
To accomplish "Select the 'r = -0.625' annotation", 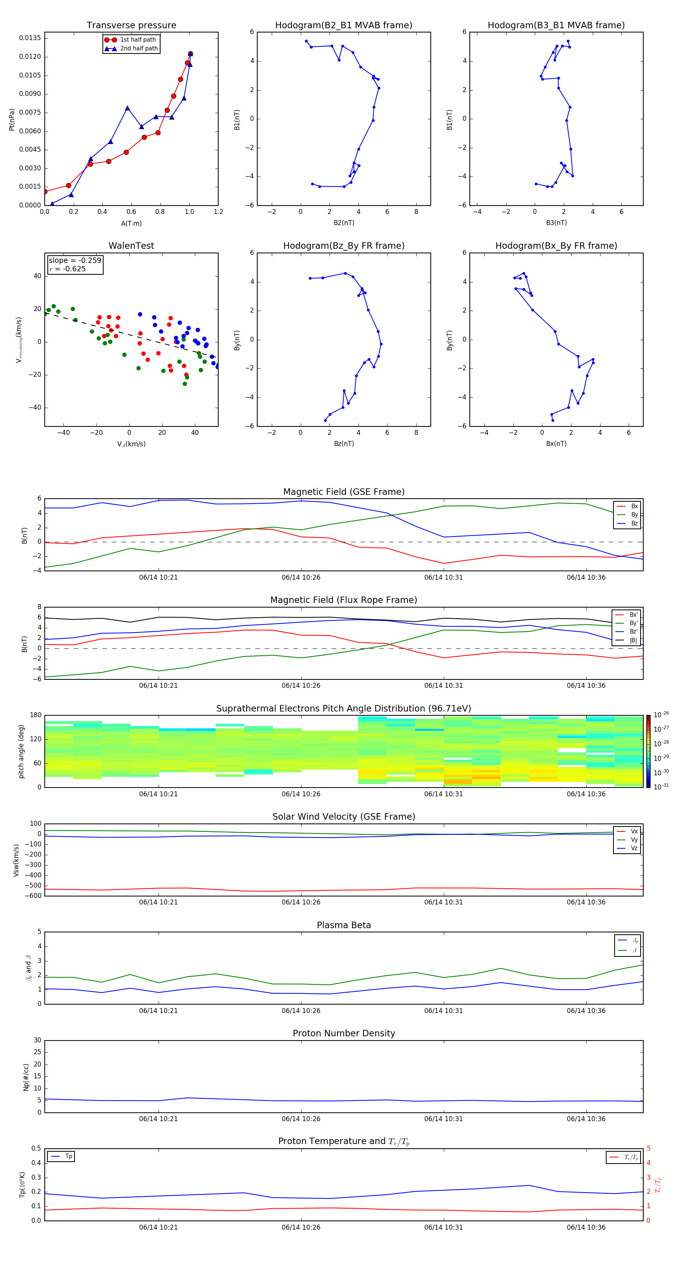I will [x=68, y=269].
